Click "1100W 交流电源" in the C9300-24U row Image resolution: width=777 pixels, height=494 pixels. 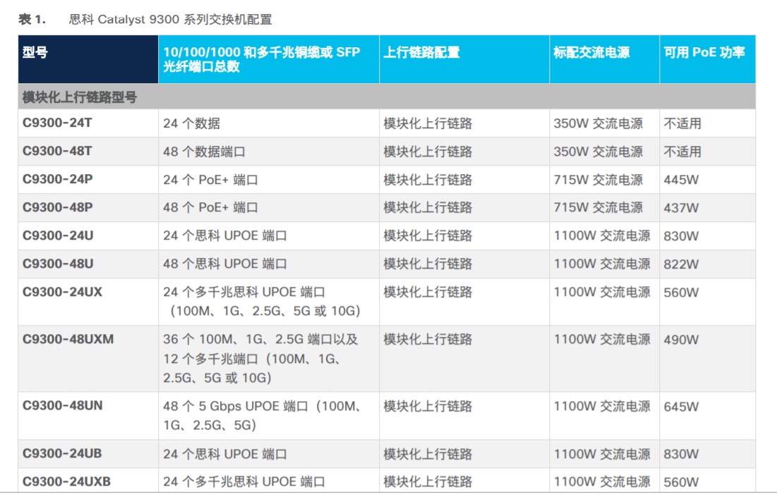pyautogui.click(x=602, y=236)
